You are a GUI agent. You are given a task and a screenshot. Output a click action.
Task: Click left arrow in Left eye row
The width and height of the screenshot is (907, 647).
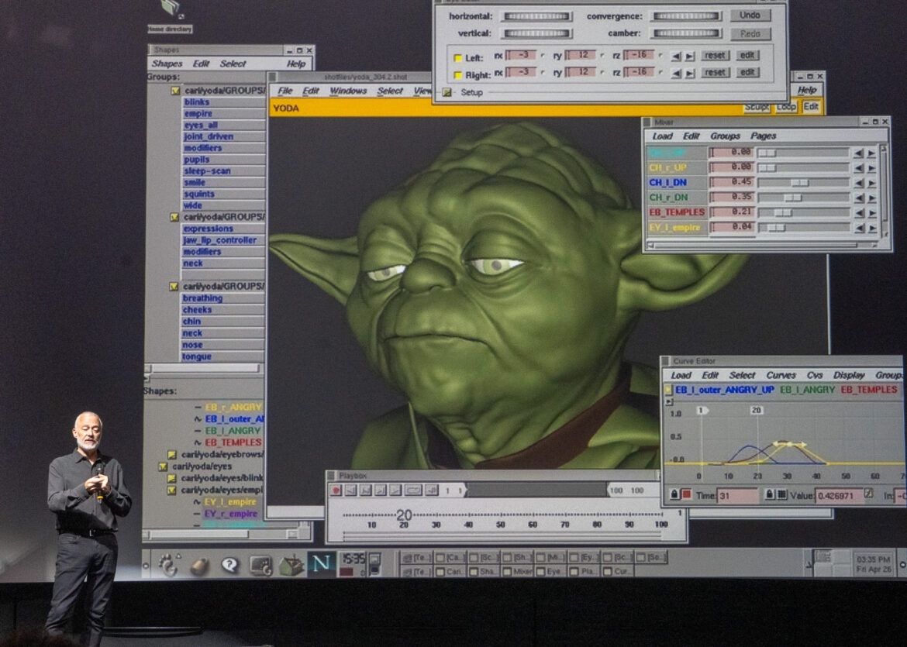coord(676,57)
